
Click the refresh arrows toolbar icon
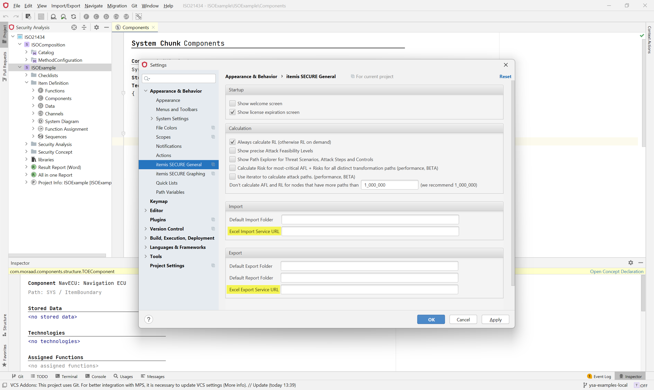[74, 17]
